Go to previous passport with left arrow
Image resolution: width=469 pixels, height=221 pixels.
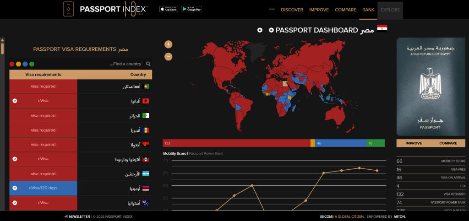[x=260, y=30]
